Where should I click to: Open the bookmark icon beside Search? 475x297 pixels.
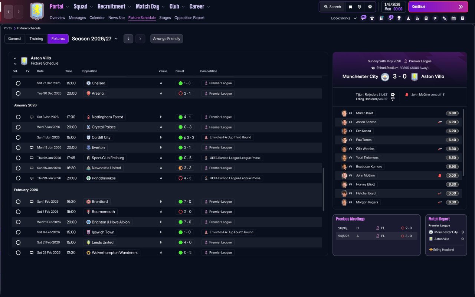(351, 7)
